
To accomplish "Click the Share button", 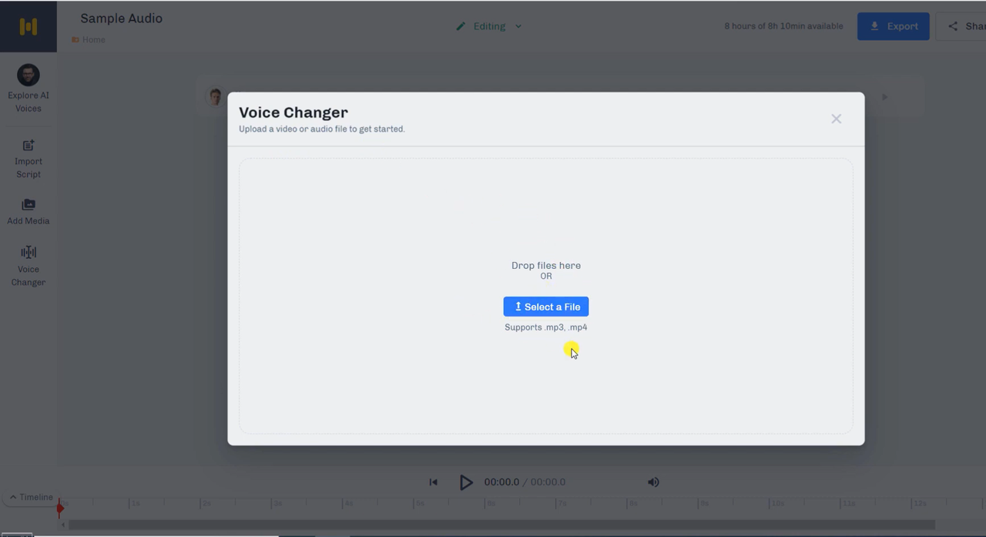I will pyautogui.click(x=961, y=26).
